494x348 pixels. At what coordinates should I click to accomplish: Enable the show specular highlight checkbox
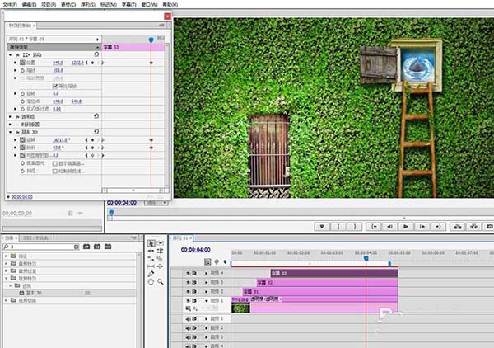55,163
